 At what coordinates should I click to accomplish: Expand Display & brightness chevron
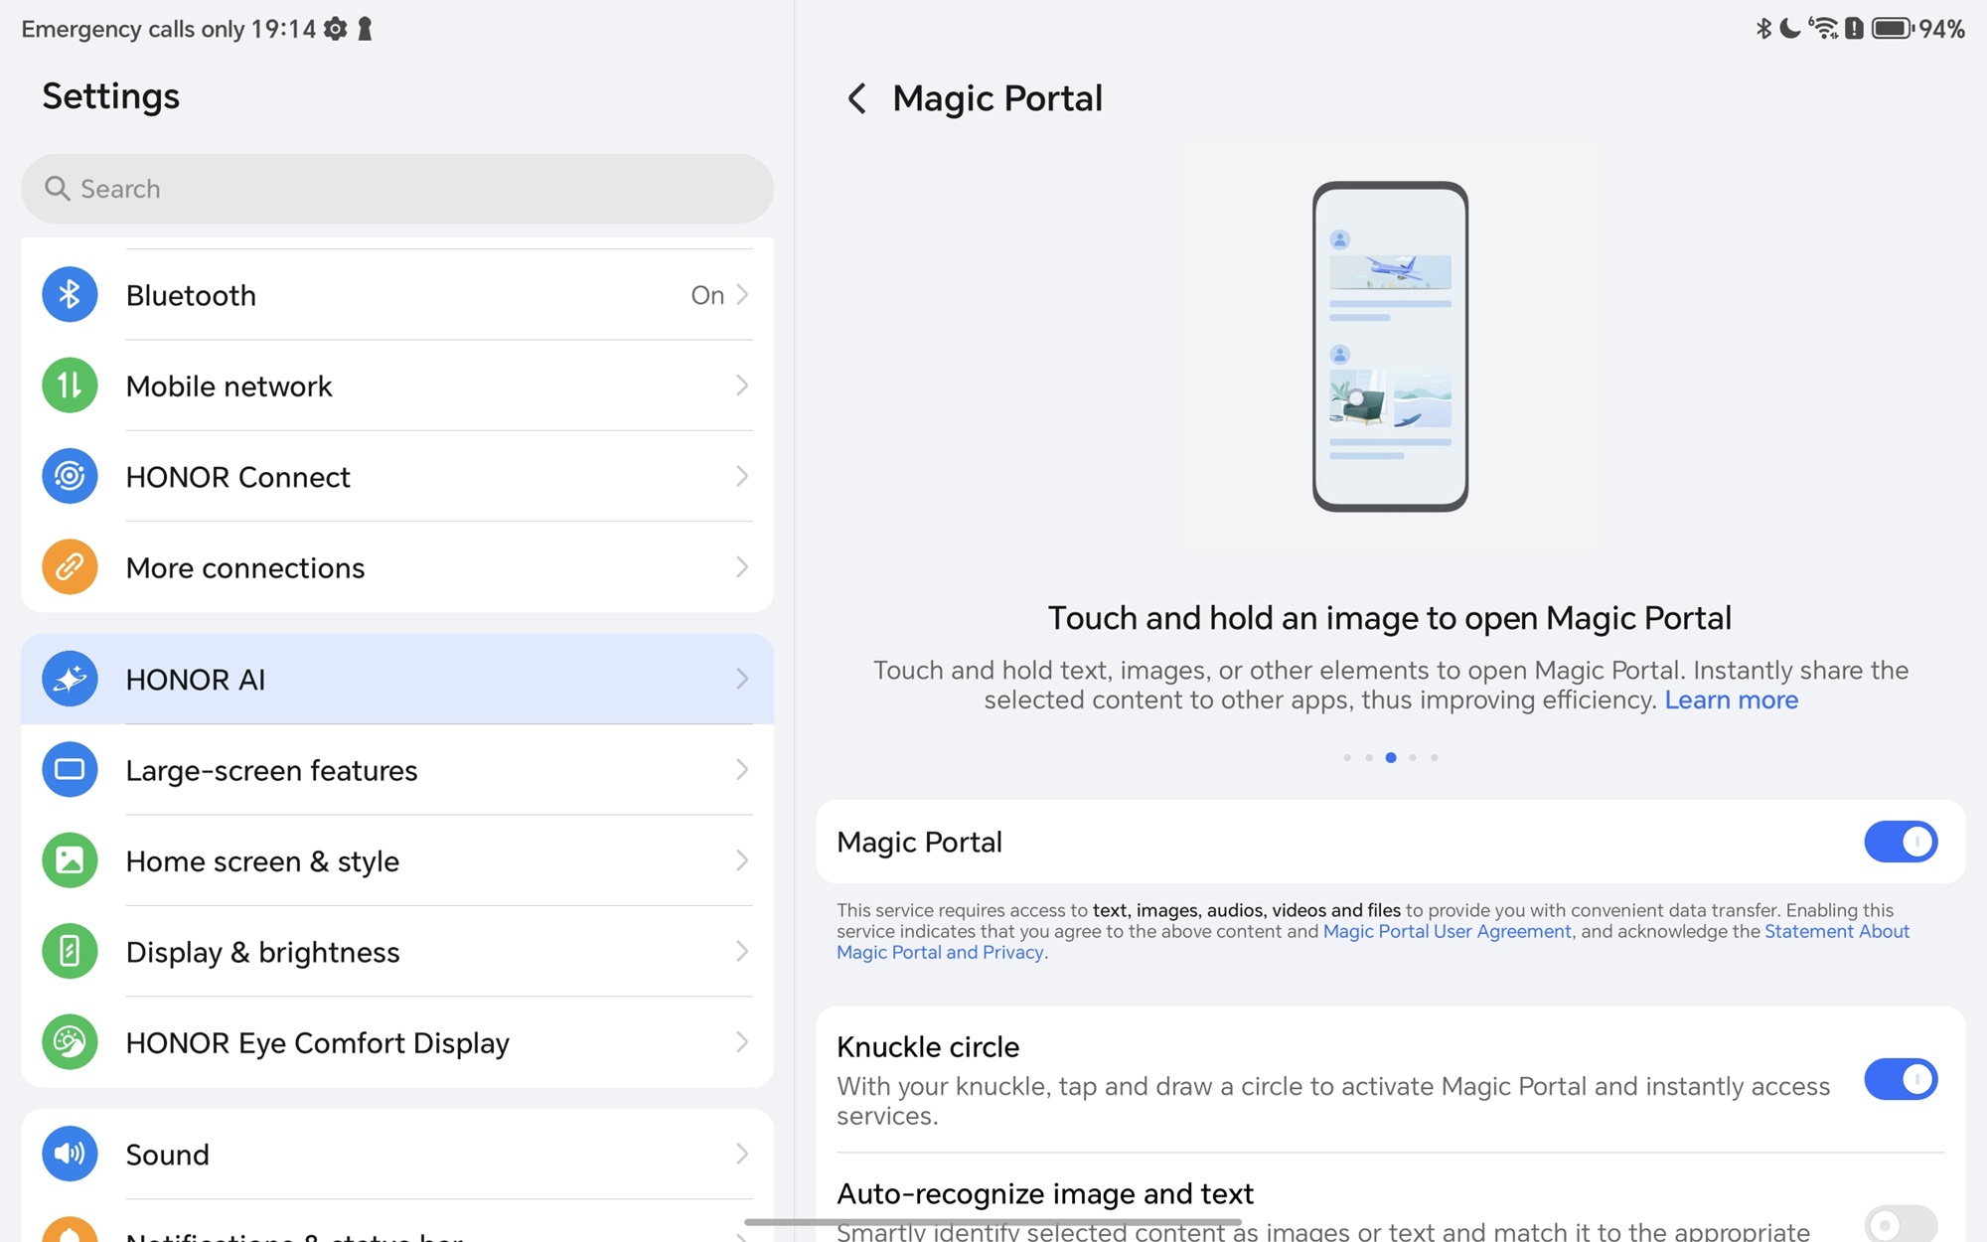(x=741, y=952)
